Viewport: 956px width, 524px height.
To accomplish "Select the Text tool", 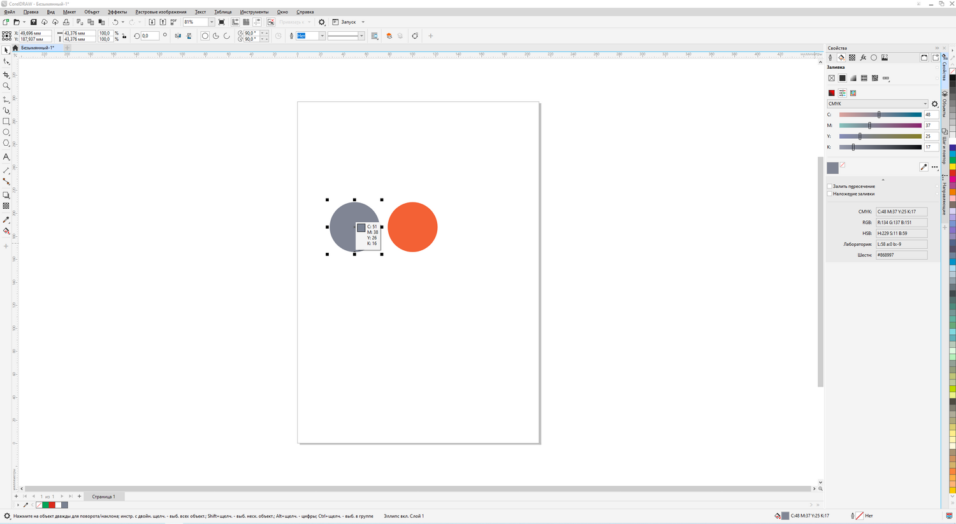I will (x=6, y=157).
